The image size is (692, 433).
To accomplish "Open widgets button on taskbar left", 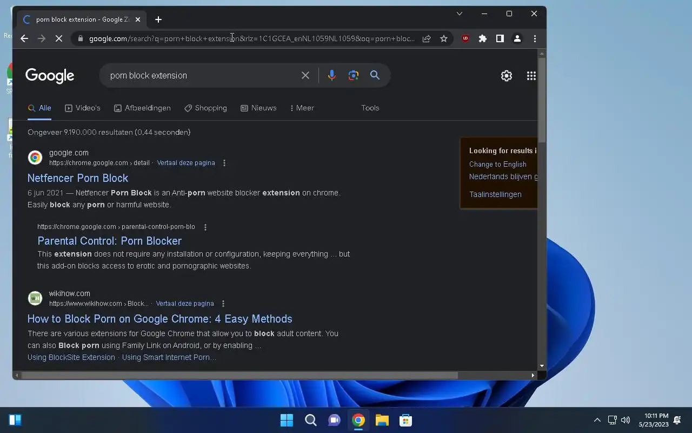I will pos(15,420).
